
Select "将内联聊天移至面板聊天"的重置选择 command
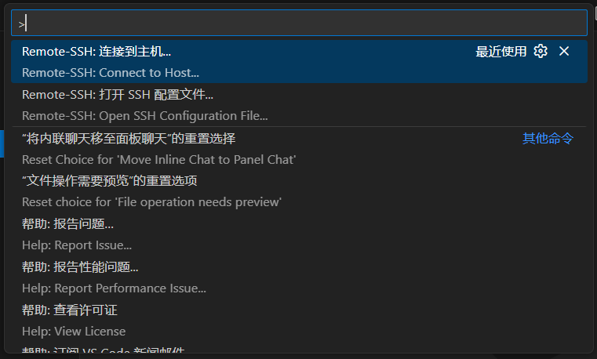pos(129,139)
